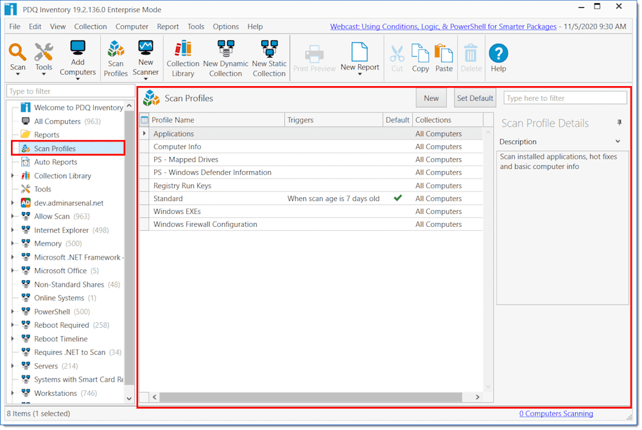Screen dimensions: 642x430
Task: Open the View menu
Action: coord(58,26)
